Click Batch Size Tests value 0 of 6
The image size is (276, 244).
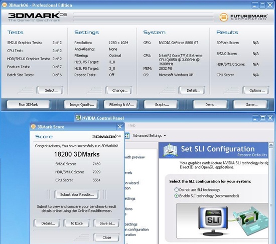coord(57,75)
